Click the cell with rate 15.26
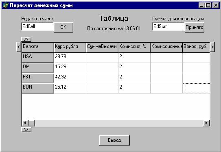221x152 pixels. (x=70, y=68)
